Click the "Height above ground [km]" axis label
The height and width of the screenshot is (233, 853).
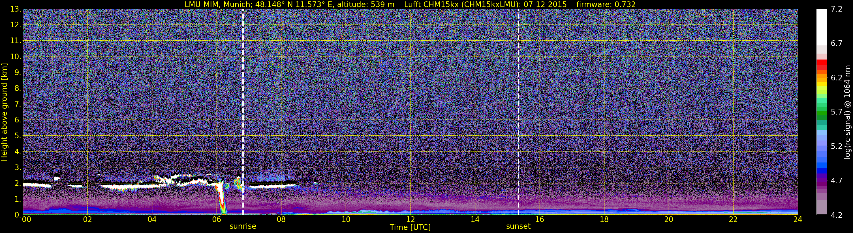pyautogui.click(x=4, y=112)
